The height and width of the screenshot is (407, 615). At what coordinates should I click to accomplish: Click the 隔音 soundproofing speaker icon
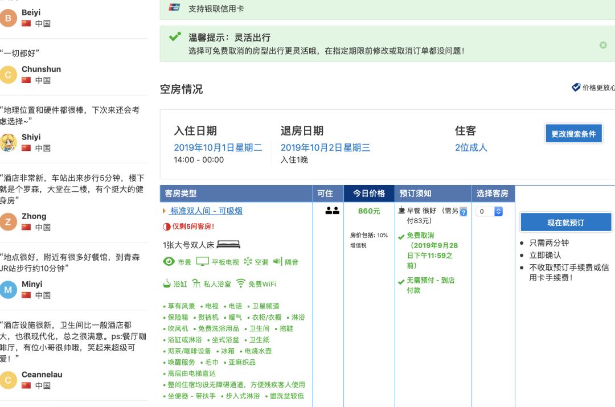tap(277, 261)
